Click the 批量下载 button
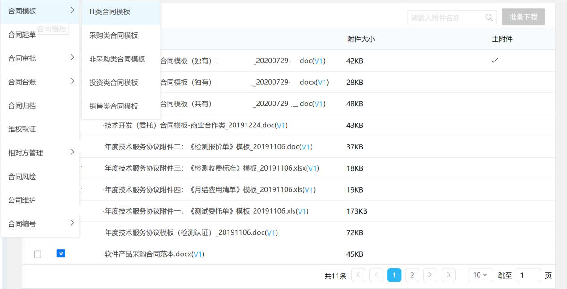 point(523,17)
